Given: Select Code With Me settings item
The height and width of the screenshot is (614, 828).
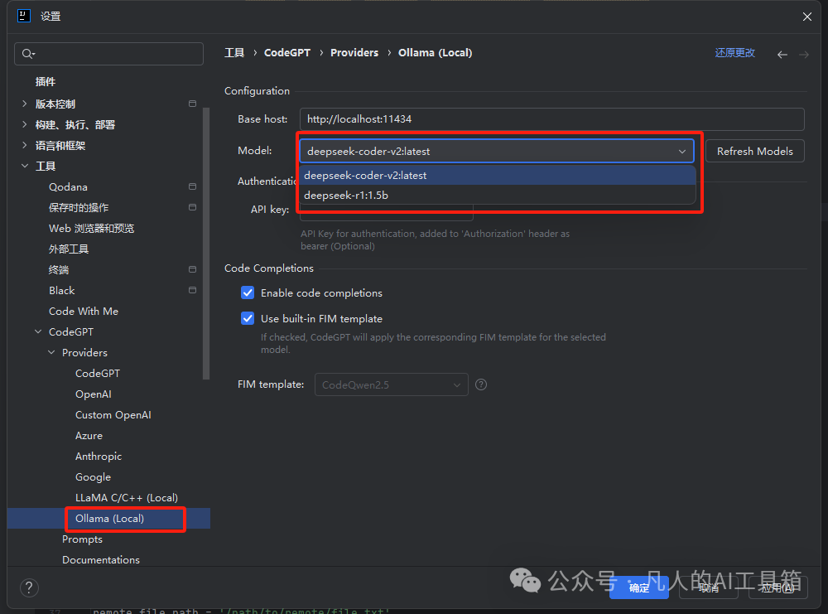Looking at the screenshot, I should (84, 312).
